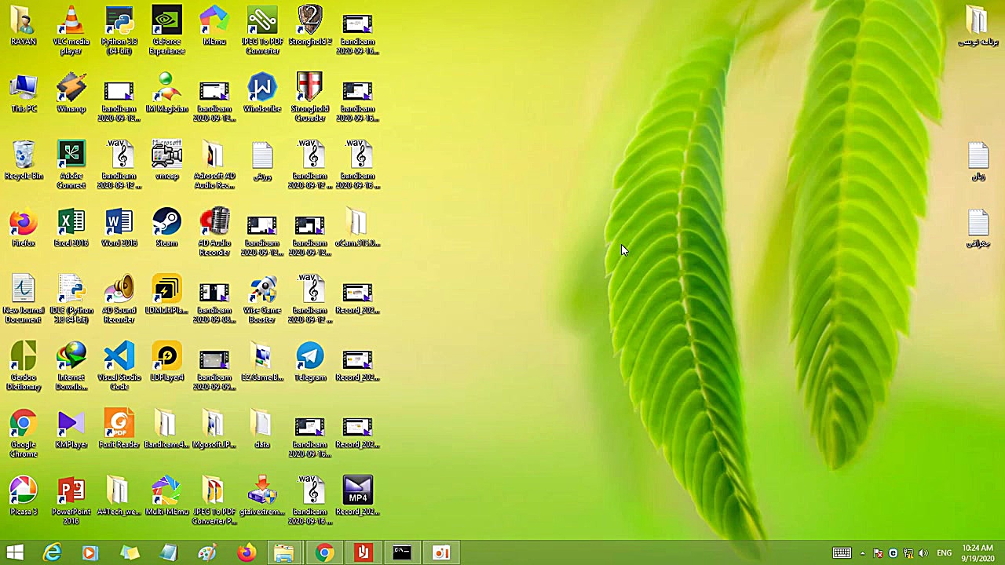
Task: Open the Action Center flag icon
Action: 878,553
